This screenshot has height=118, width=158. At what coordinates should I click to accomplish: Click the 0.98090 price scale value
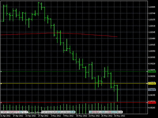[x=152, y=76]
